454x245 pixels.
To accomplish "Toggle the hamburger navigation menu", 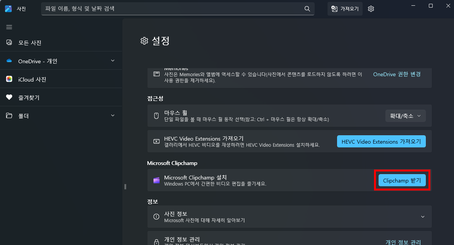I will click(x=9, y=27).
